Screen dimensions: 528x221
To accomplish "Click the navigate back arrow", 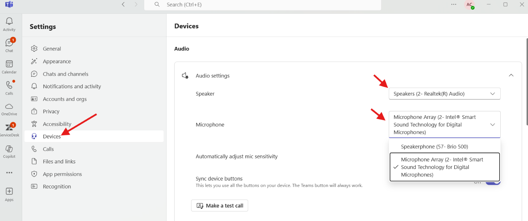I will 123,5.
